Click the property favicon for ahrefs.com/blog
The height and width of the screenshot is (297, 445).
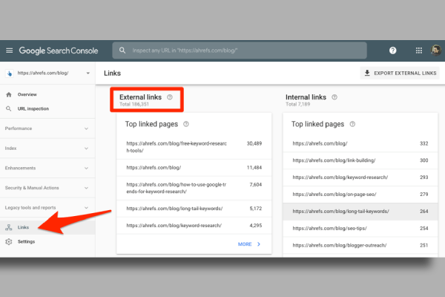pos(10,74)
